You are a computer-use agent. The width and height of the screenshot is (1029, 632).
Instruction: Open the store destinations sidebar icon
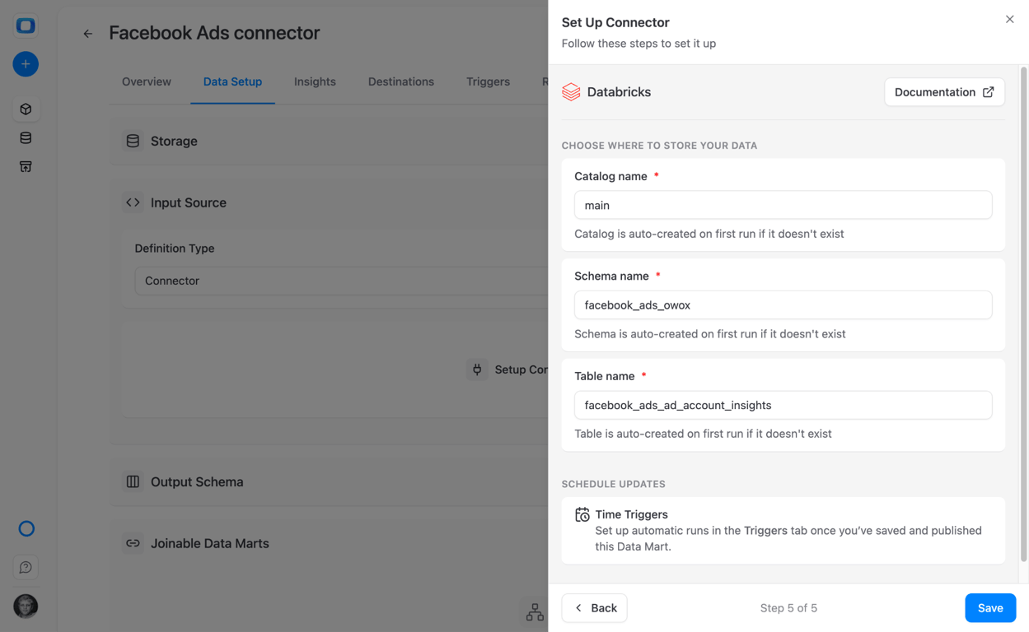click(26, 166)
